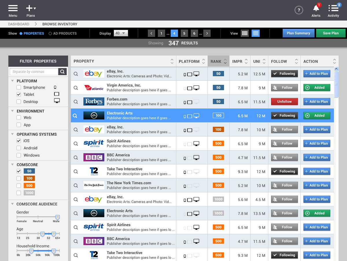Click the filter search magnifier button

click(62, 71)
